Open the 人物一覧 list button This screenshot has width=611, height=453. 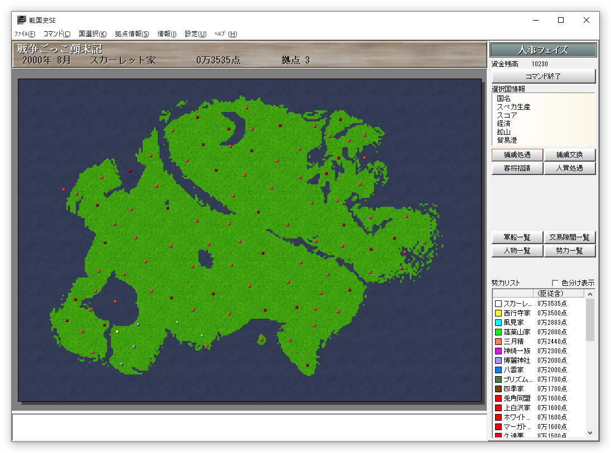(x=517, y=251)
